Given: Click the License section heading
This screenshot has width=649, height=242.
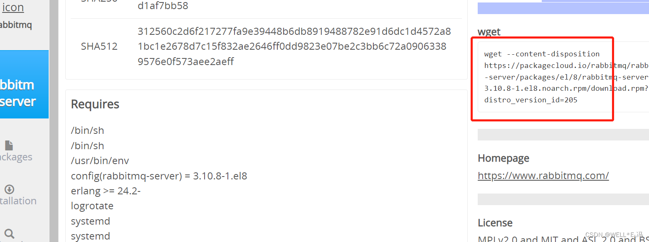Looking at the screenshot, I should (495, 223).
